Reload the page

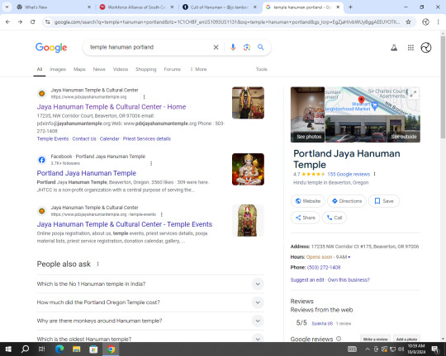33,22
